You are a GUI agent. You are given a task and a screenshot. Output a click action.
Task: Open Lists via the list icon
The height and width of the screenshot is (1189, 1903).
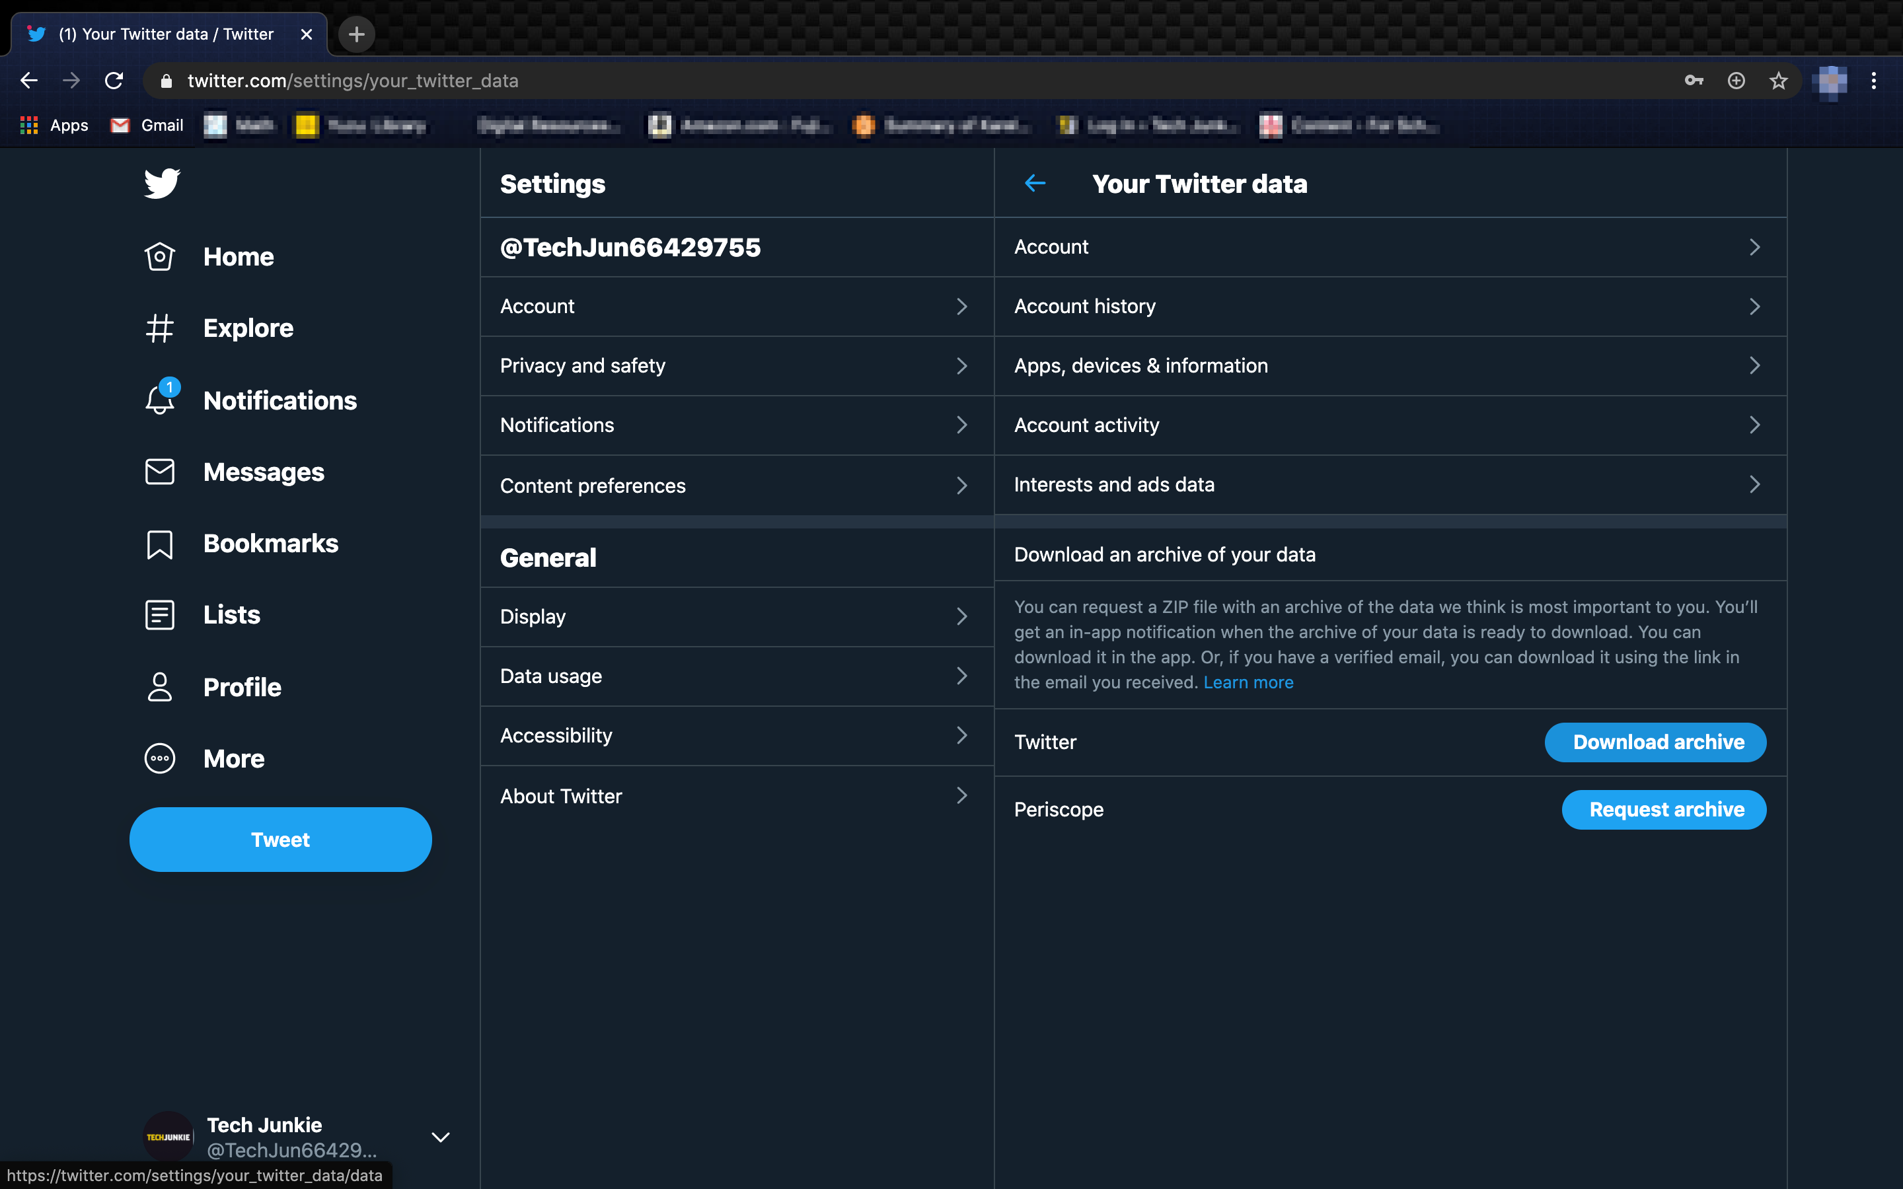pos(160,615)
